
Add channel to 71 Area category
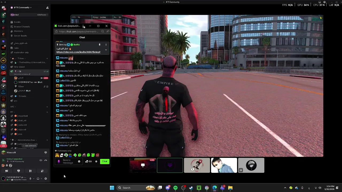coord(47,58)
